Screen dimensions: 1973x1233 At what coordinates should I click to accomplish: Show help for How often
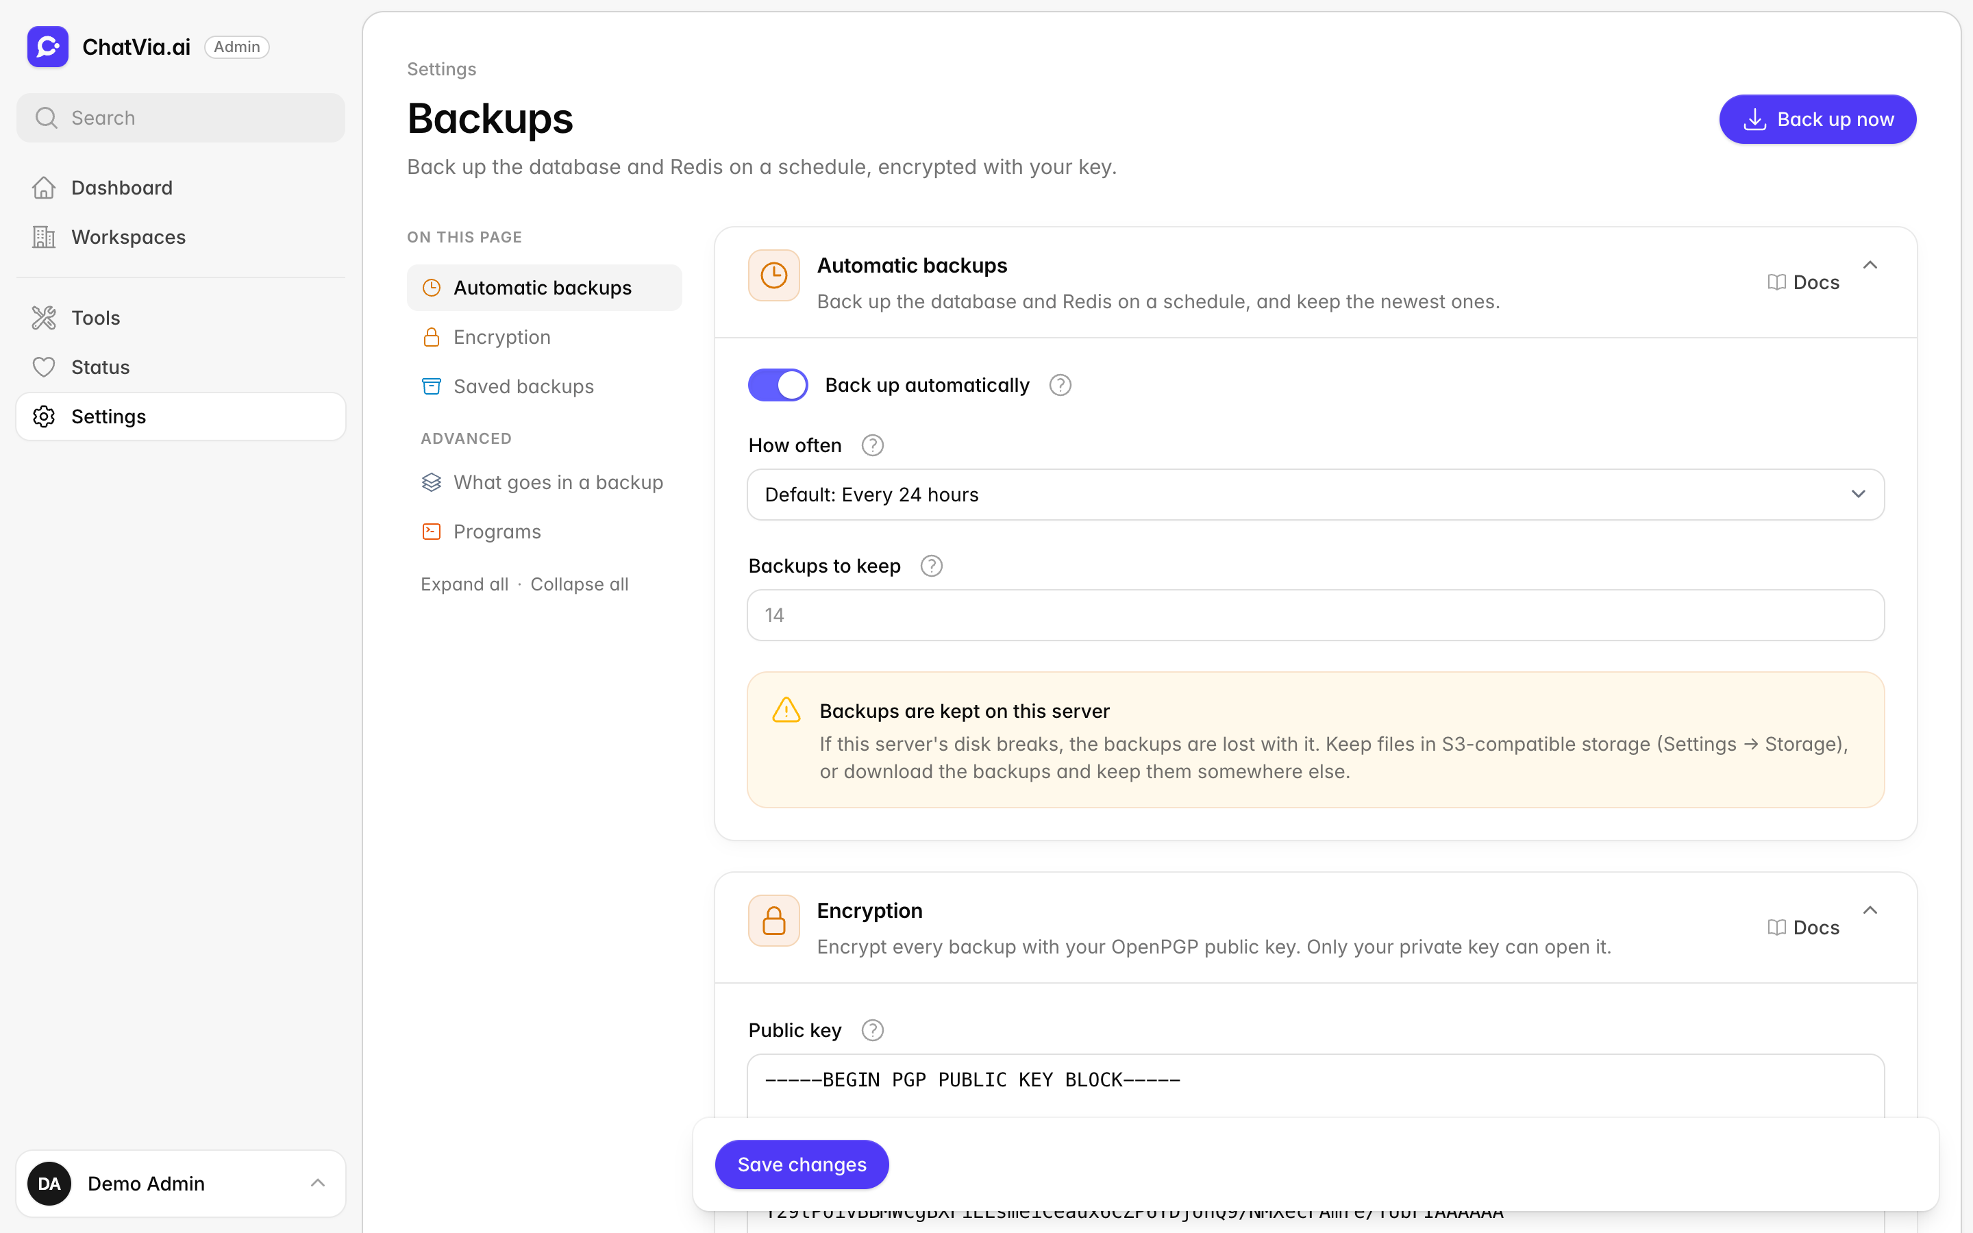[872, 445]
